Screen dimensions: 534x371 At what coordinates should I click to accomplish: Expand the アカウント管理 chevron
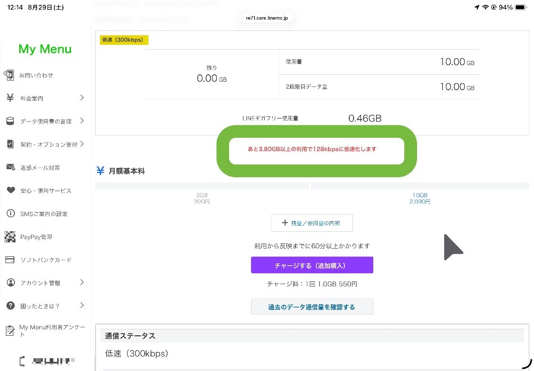click(82, 282)
